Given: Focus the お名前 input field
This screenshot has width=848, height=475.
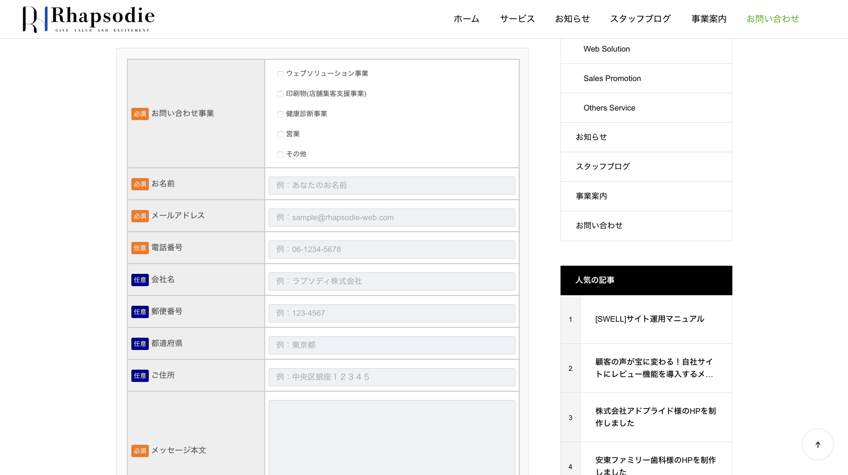Looking at the screenshot, I should [392, 185].
